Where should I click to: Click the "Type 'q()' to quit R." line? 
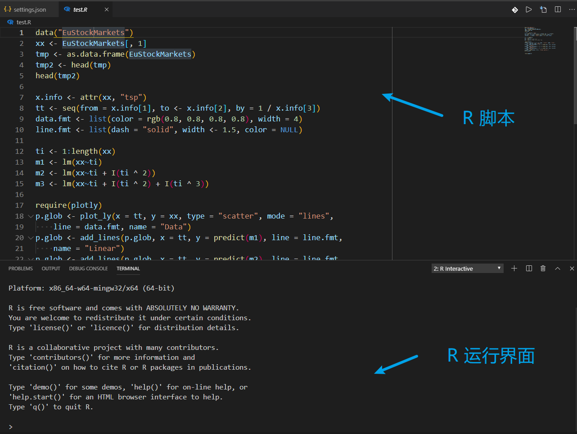click(x=51, y=407)
